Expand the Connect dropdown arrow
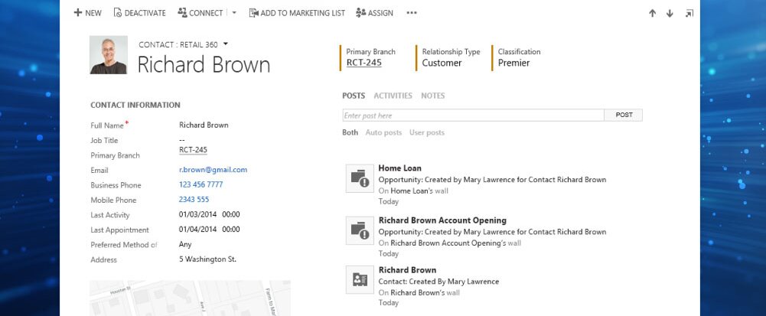Image resolution: width=766 pixels, height=316 pixels. pyautogui.click(x=234, y=13)
